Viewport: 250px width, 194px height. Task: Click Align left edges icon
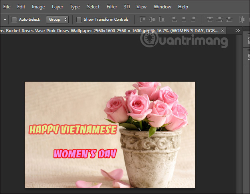[174, 20]
